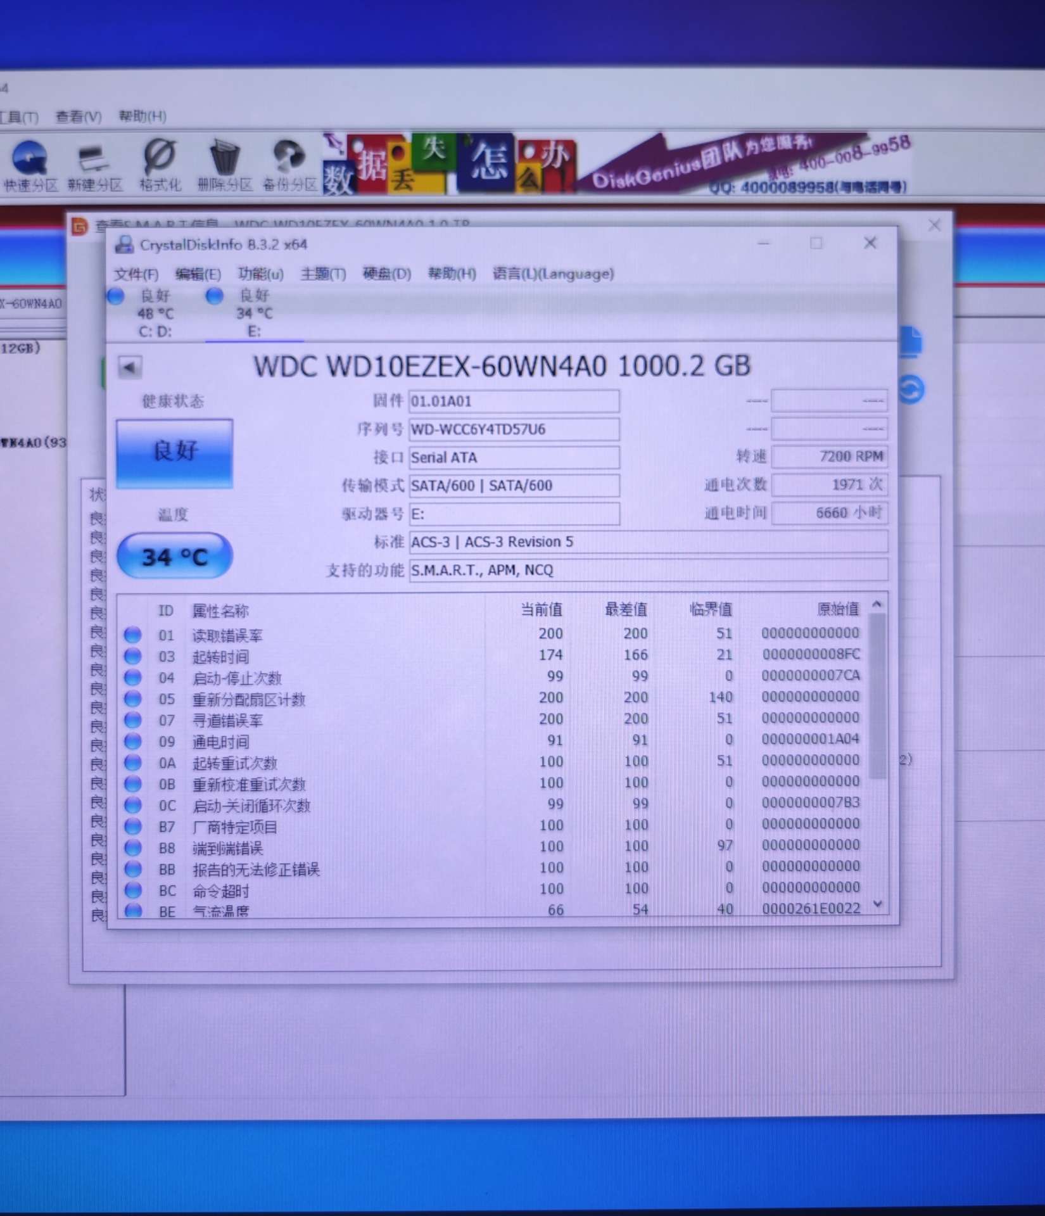
Task: Select SMART row BC 命令超时
Action: pos(493,889)
